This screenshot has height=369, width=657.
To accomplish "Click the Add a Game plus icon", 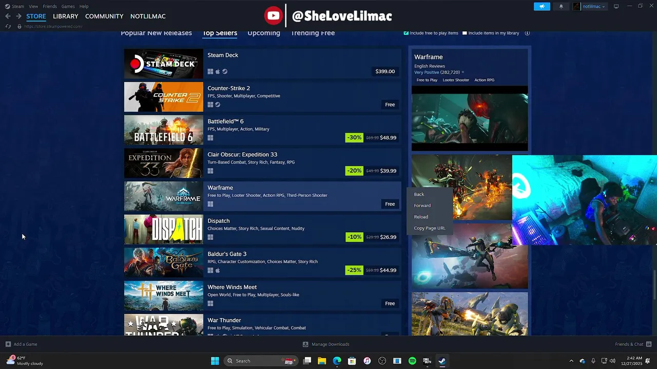I will pyautogui.click(x=8, y=344).
